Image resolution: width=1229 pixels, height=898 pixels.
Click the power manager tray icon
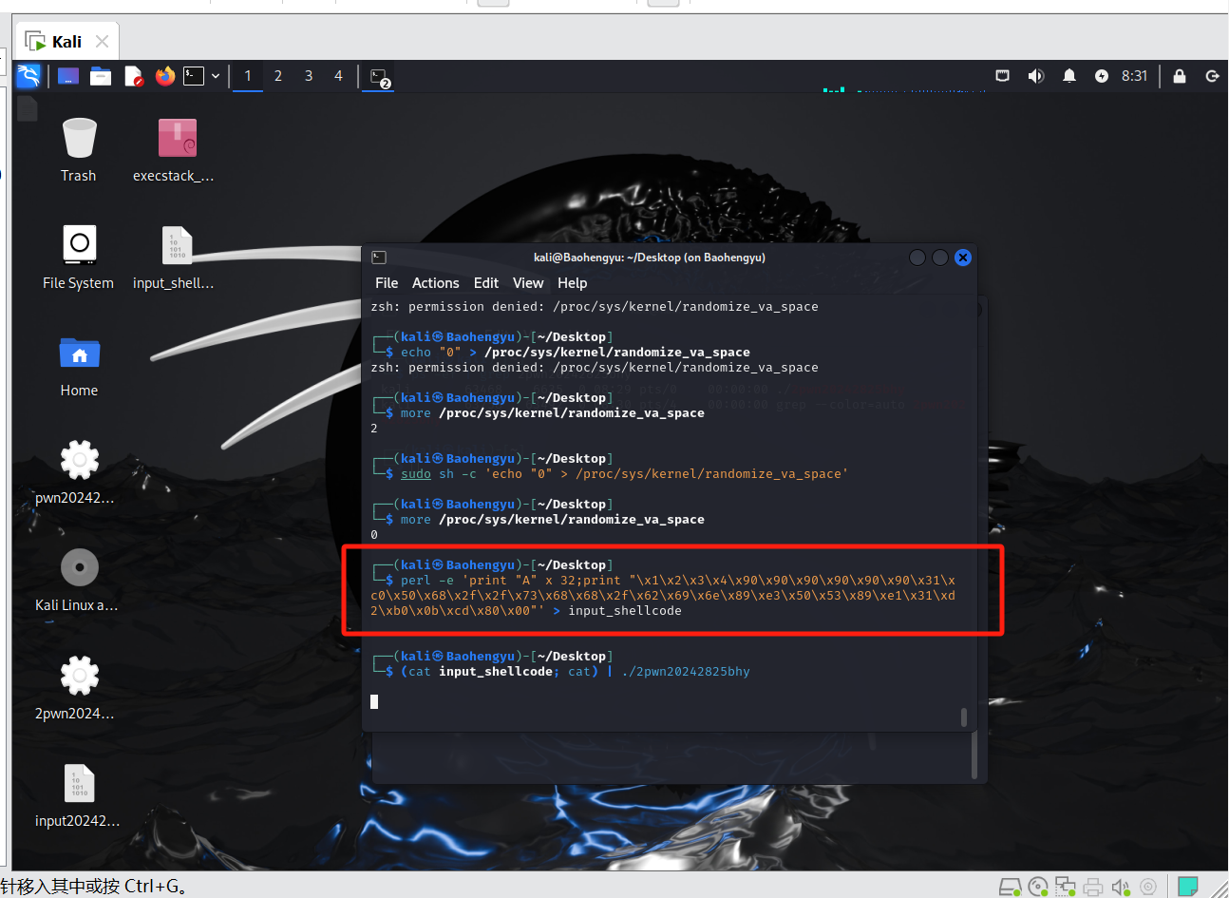[x=1102, y=76]
